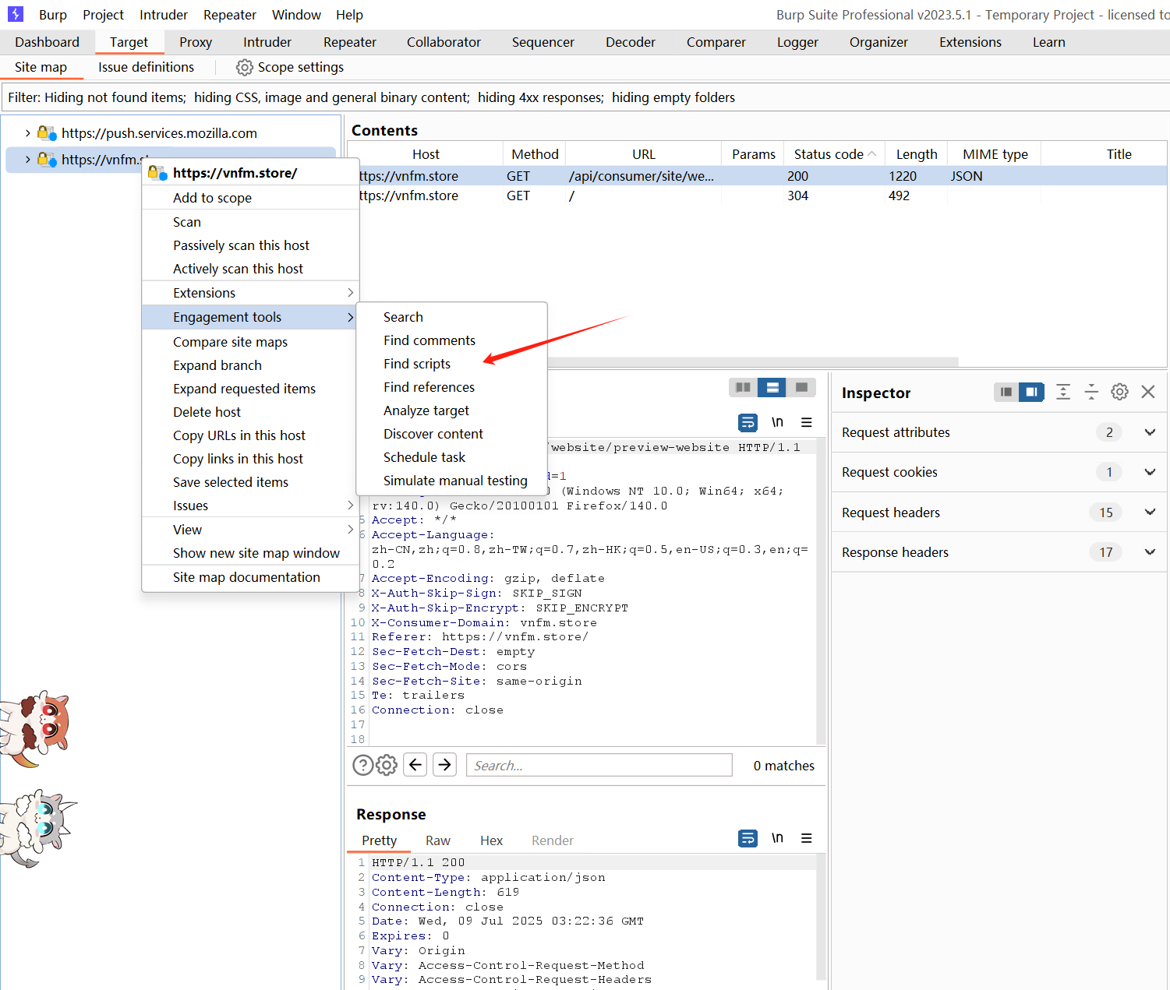The height and width of the screenshot is (990, 1170).
Task: Click the contents horizontal scrollbar
Action: [752, 361]
